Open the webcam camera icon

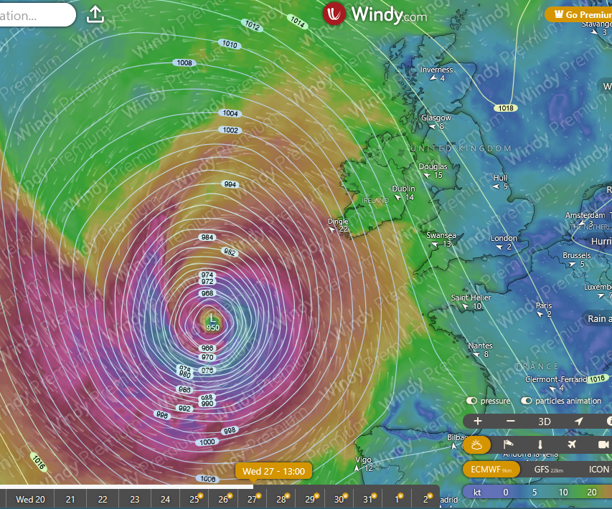[603, 445]
